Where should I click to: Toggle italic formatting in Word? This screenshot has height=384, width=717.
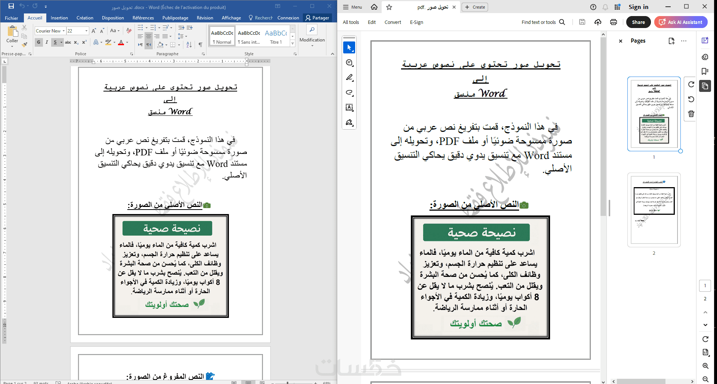47,42
